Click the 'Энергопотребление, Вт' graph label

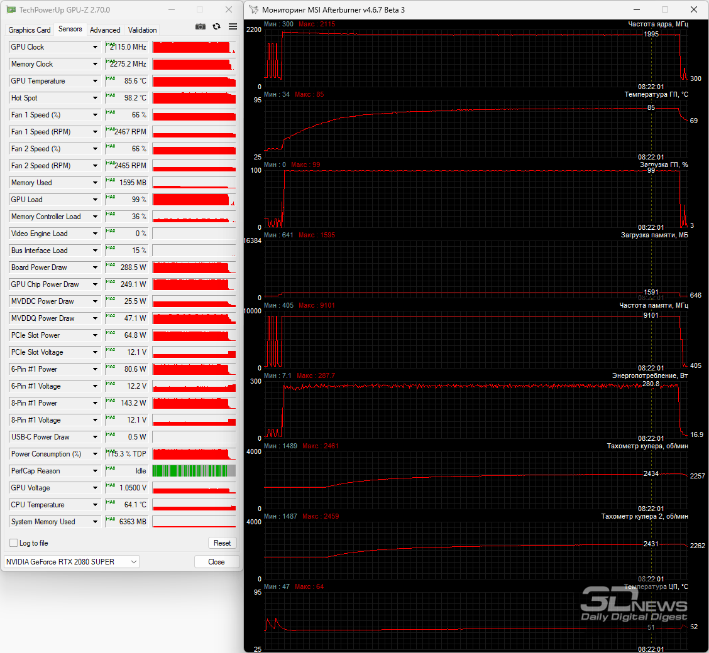(x=650, y=375)
